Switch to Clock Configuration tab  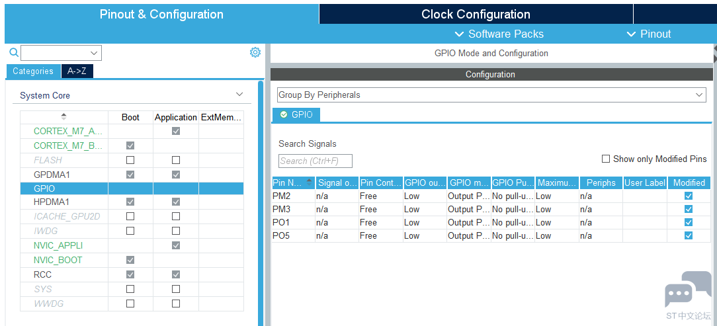pos(476,14)
